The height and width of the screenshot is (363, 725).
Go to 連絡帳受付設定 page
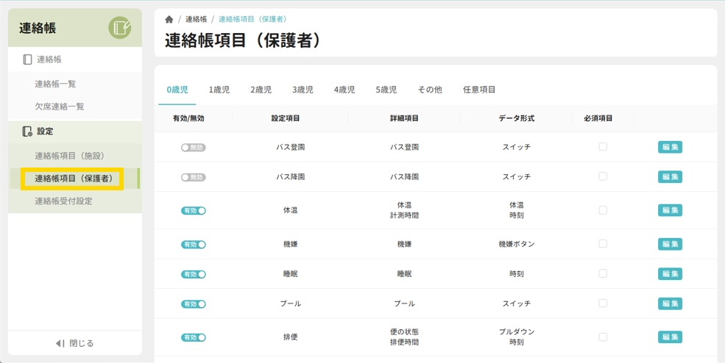tap(63, 201)
